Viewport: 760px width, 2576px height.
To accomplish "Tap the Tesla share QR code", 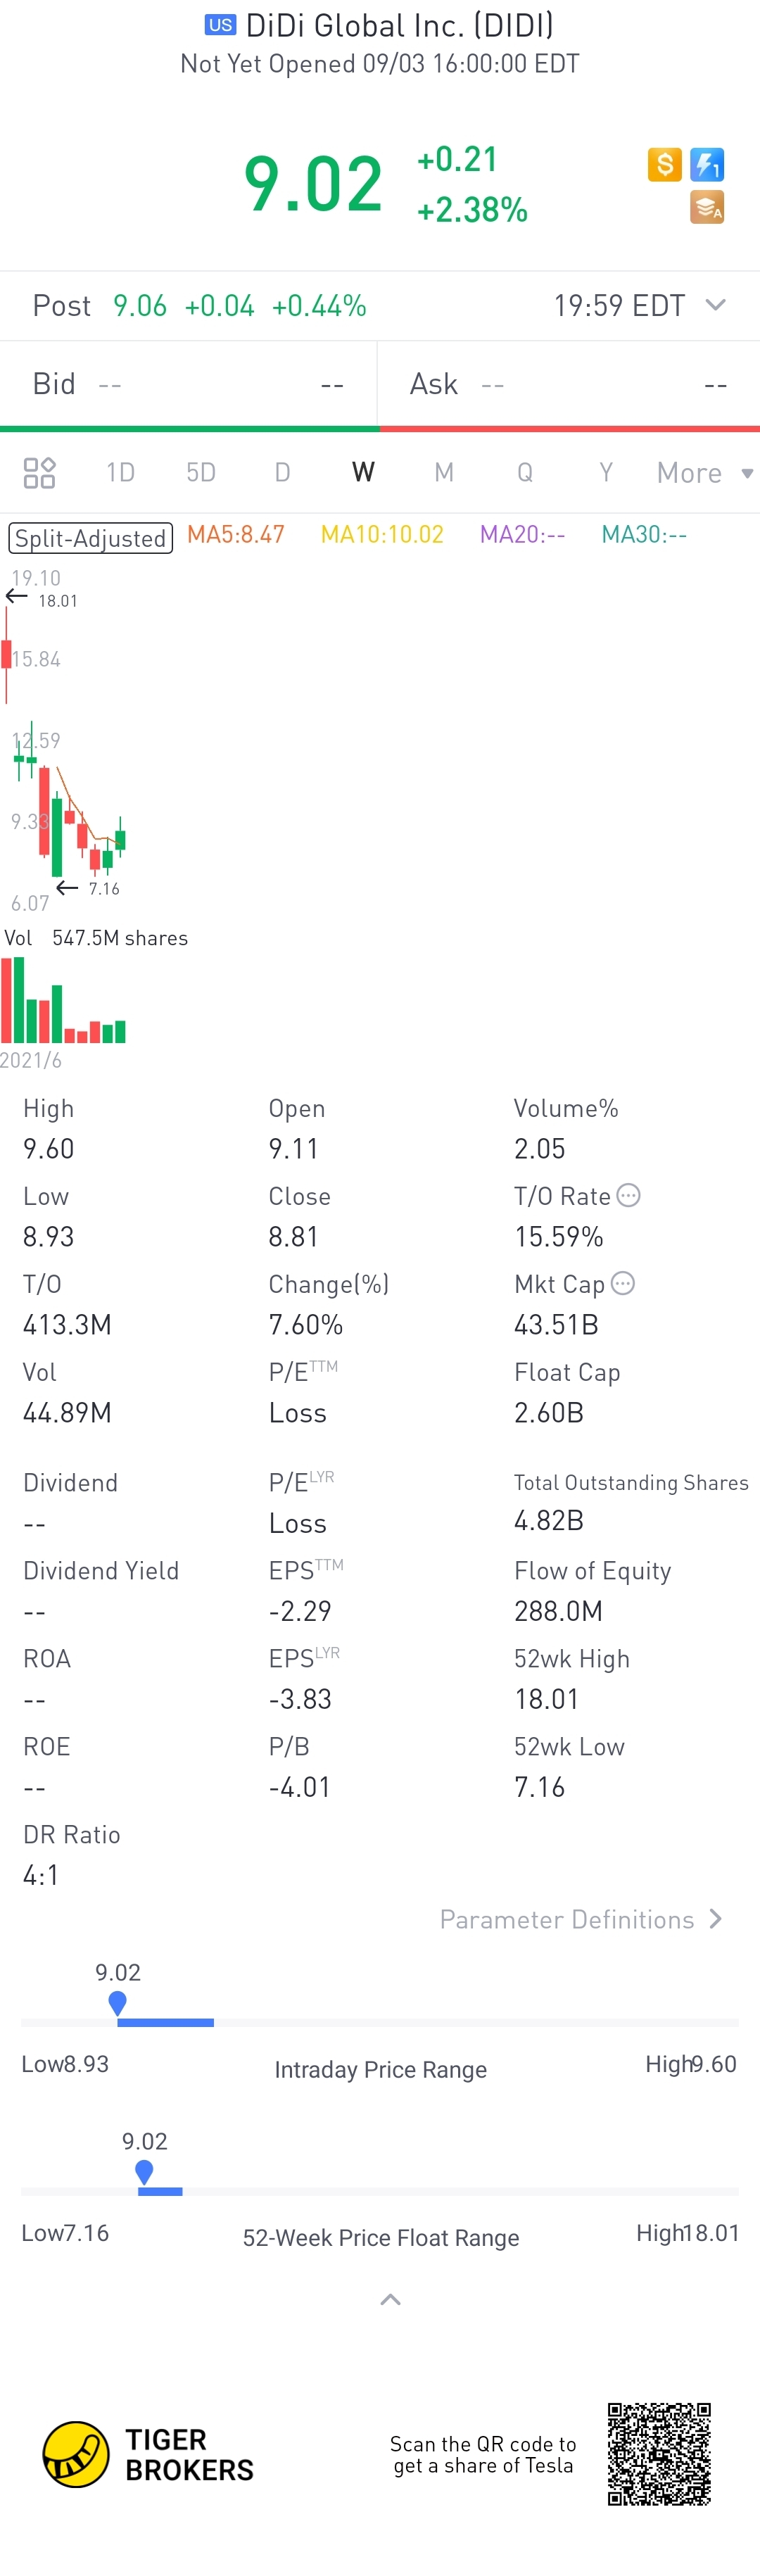I will click(659, 2454).
